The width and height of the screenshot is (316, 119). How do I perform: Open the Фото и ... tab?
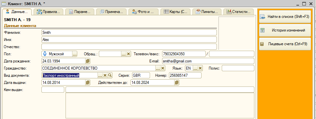point(143,12)
